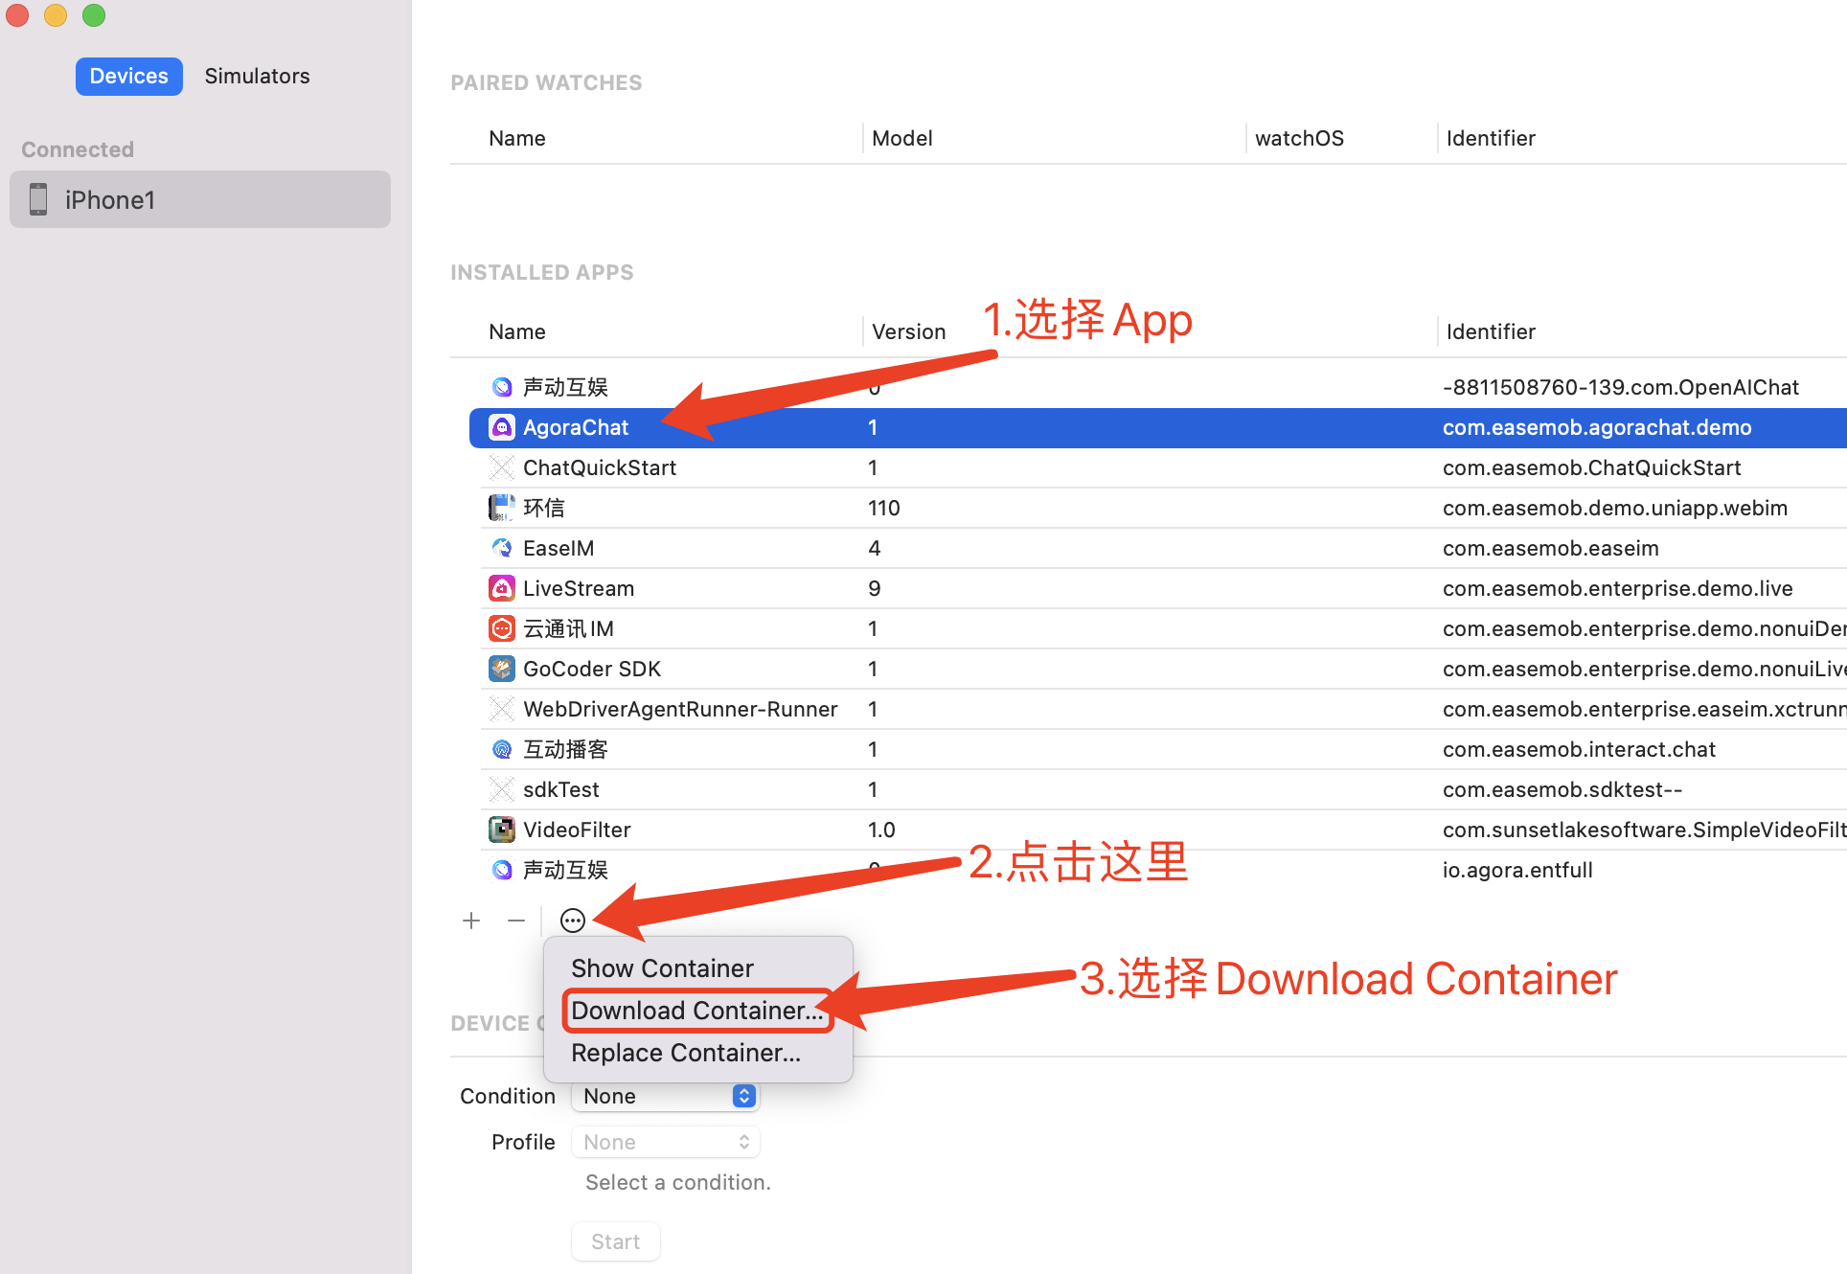Switch to the Simulators tab
This screenshot has width=1847, height=1274.
[257, 76]
